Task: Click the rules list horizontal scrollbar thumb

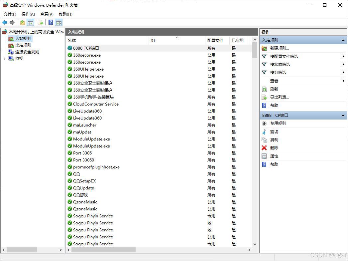Action: coord(103,250)
